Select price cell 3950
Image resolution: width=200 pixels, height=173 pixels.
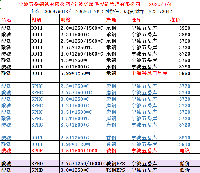click(x=185, y=28)
